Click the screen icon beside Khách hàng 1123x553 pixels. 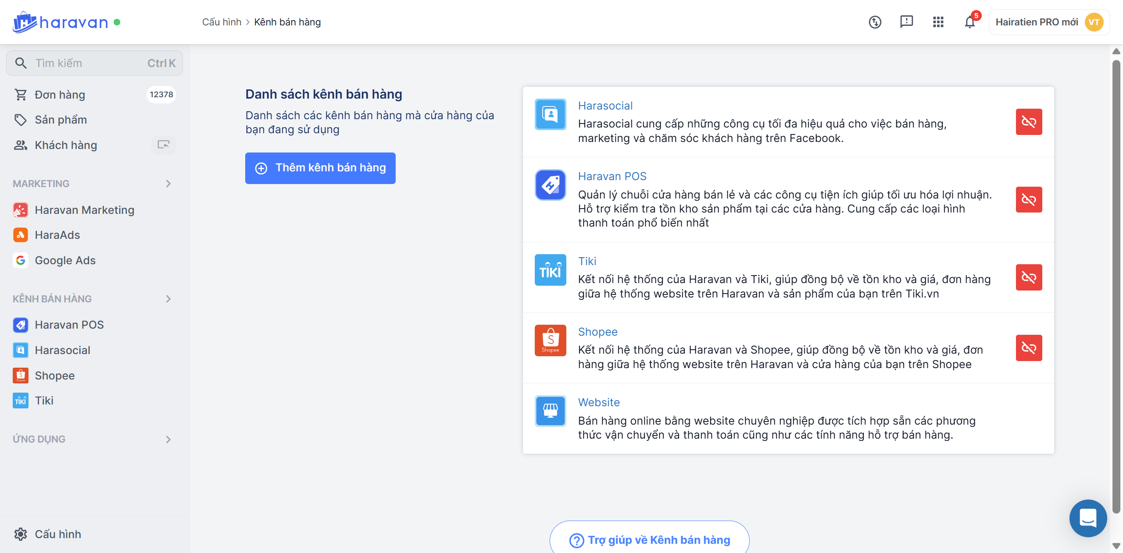[164, 145]
